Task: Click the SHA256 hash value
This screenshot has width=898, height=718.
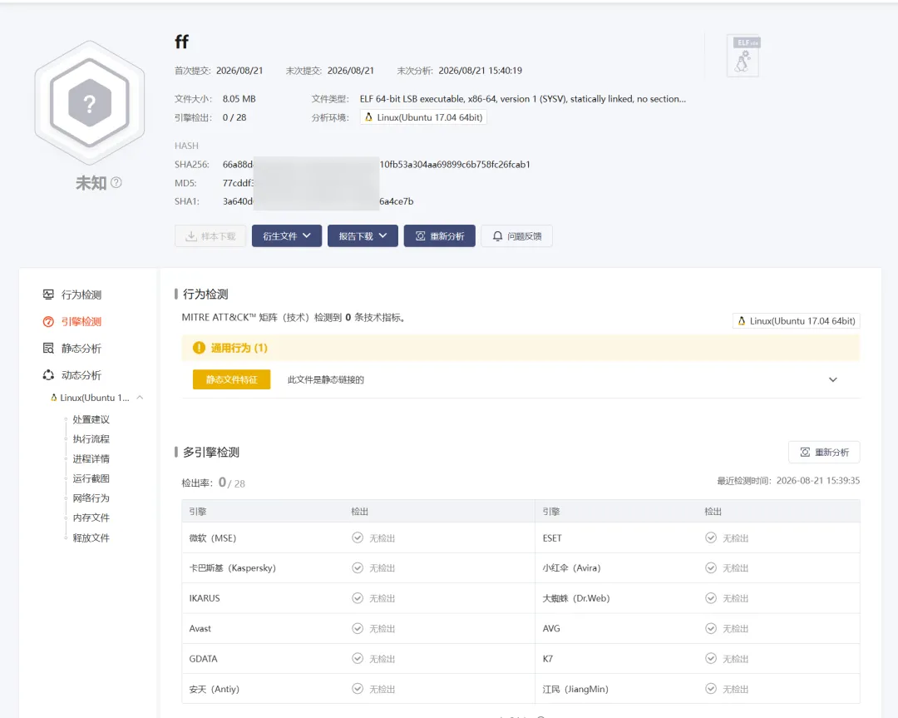Action: [x=377, y=165]
